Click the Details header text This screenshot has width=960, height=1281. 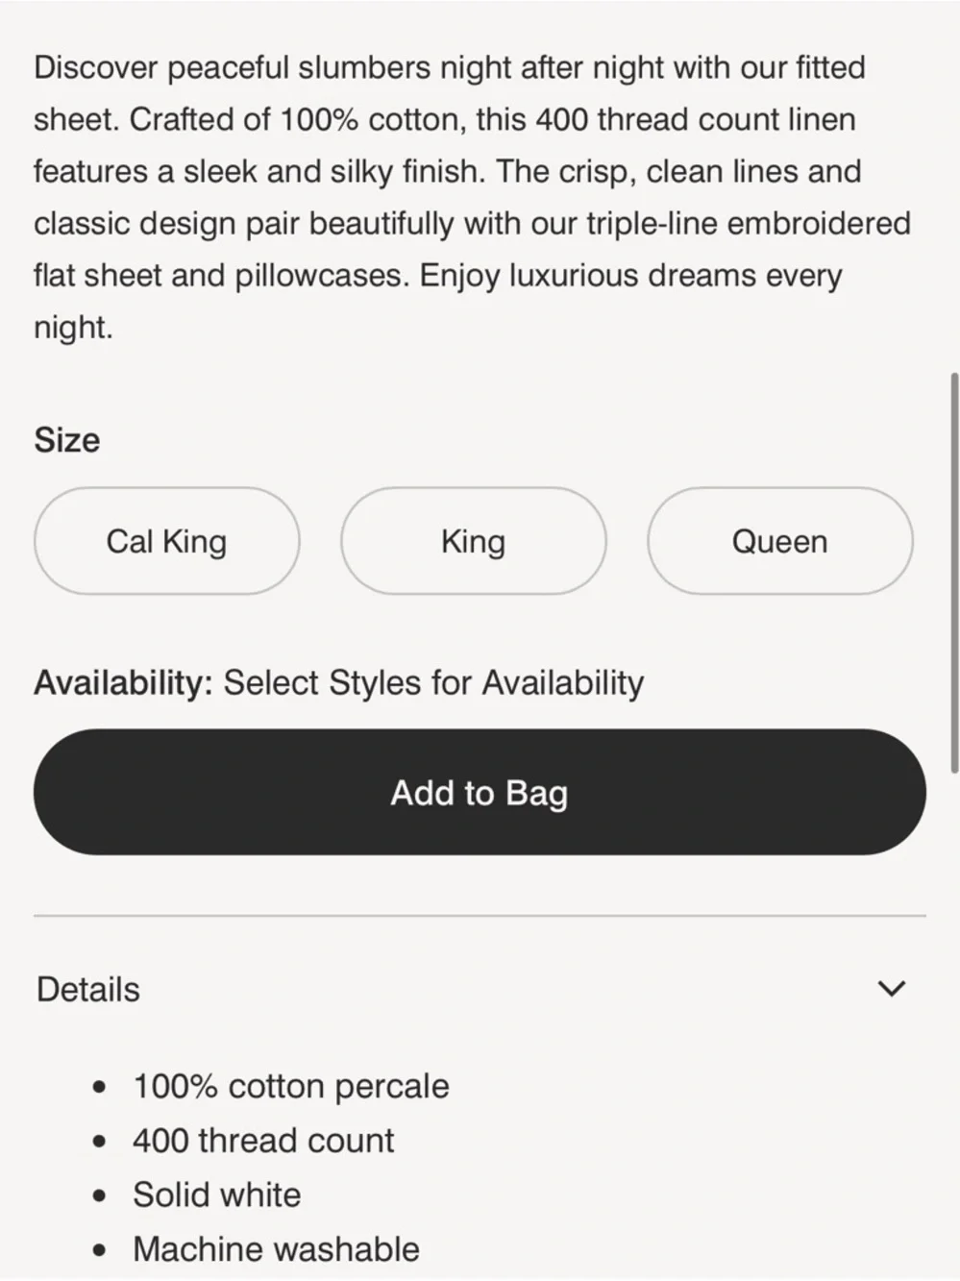pos(87,988)
